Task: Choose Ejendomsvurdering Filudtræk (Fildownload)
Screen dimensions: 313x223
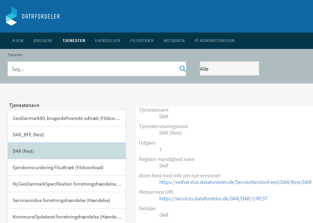Action: [x=67, y=167]
